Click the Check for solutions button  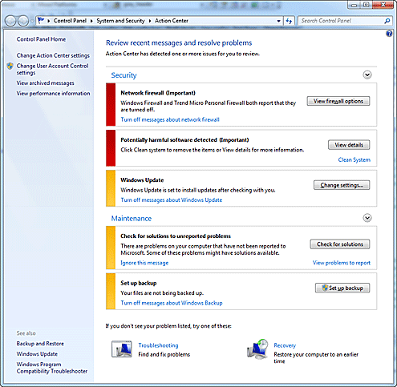(340, 244)
